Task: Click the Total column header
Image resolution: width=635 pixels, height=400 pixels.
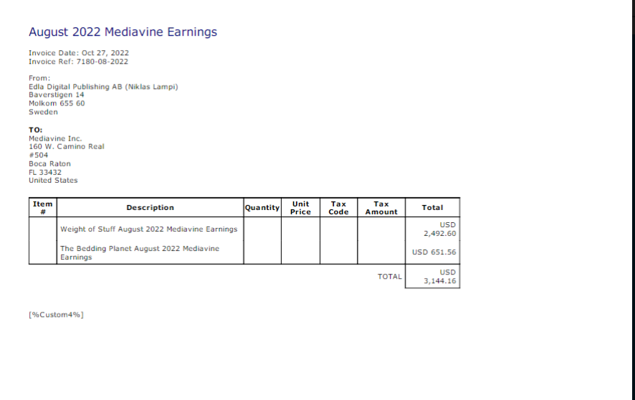Action: coord(432,208)
